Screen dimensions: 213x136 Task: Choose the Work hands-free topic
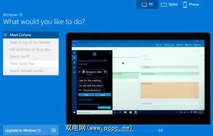tap(31, 64)
